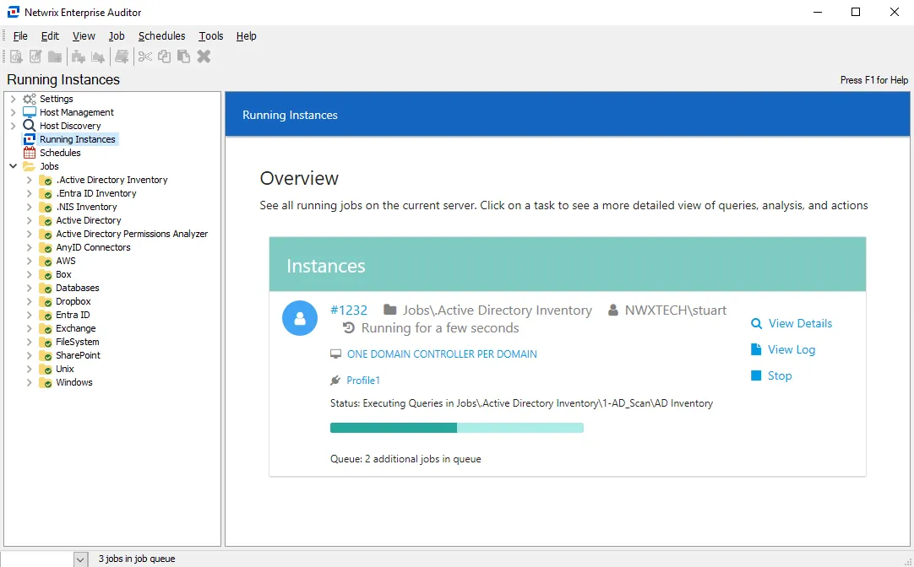914x567 pixels.
Task: Click the View Details magnifier icon
Action: (x=756, y=324)
